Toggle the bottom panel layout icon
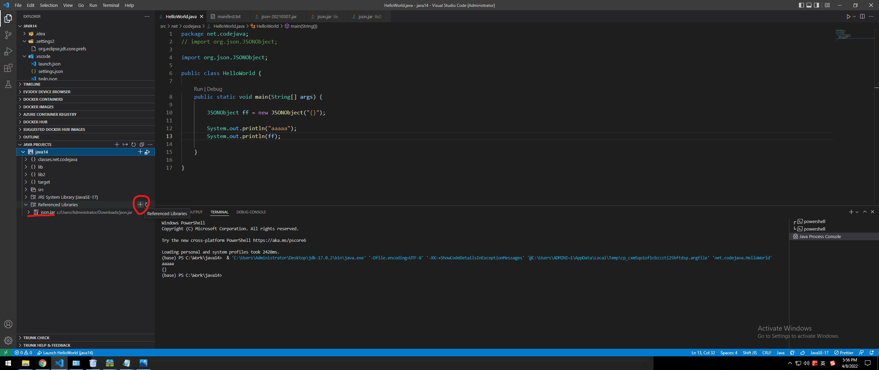 click(809, 5)
